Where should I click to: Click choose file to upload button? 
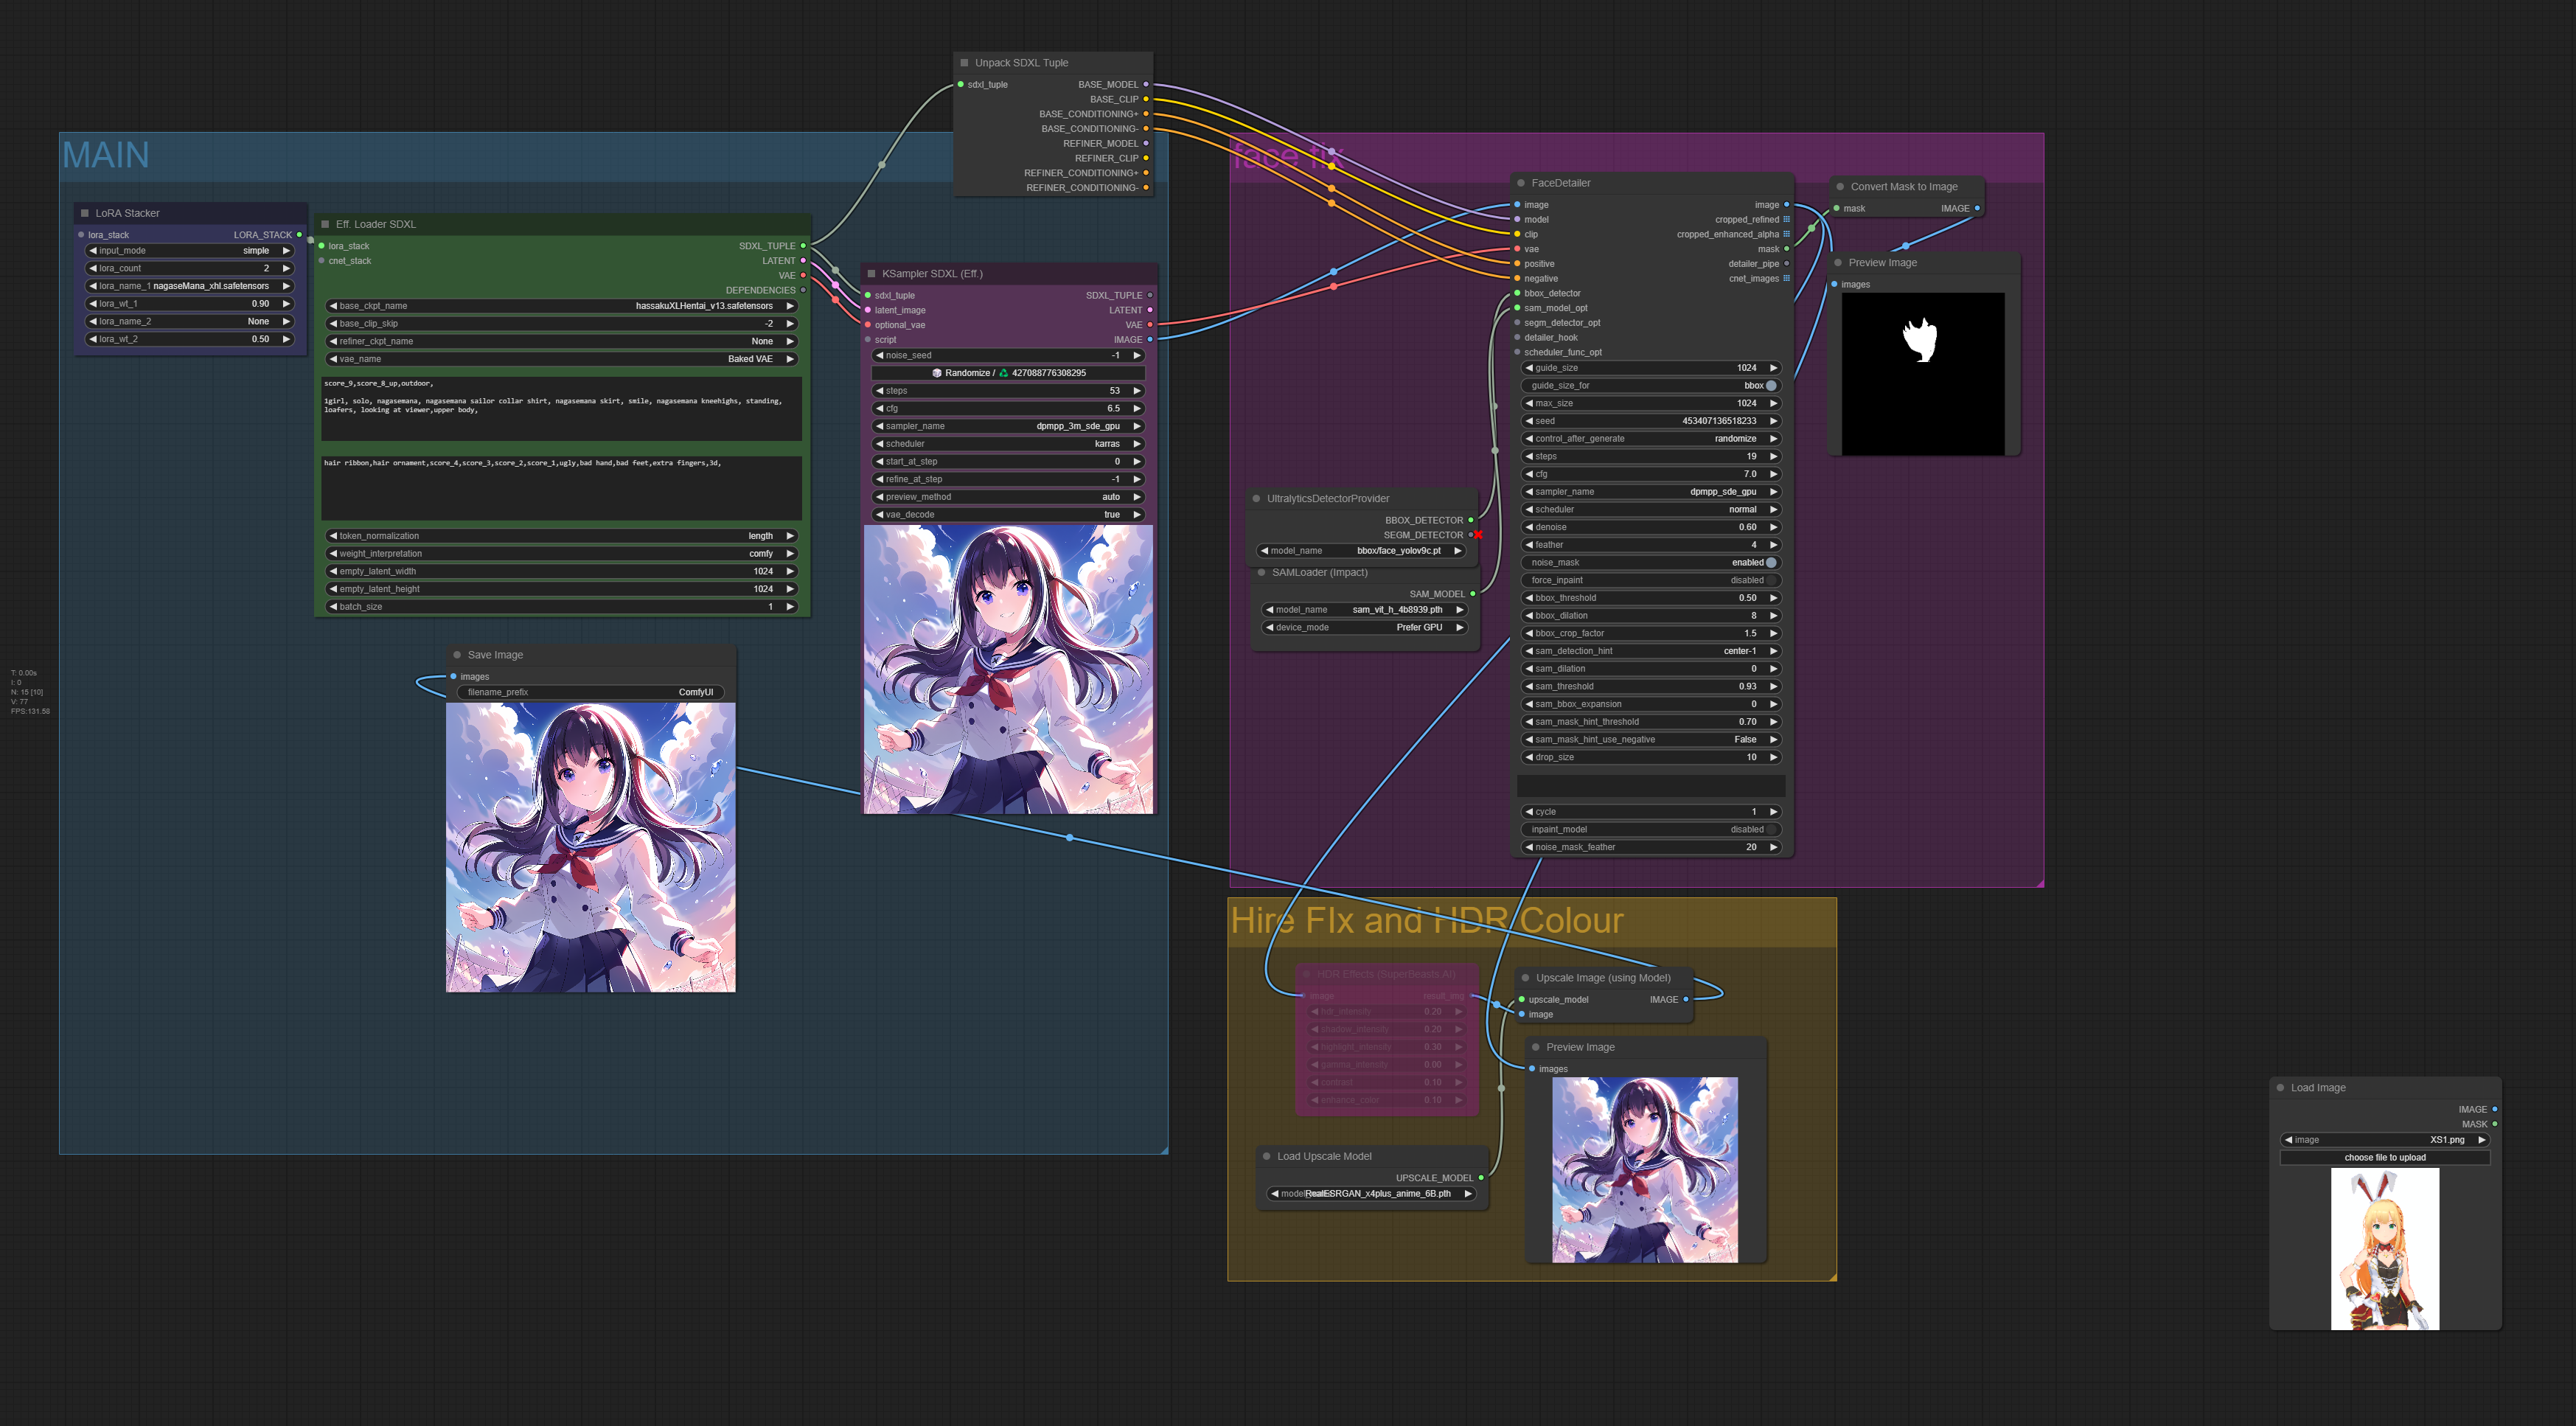(2384, 1157)
